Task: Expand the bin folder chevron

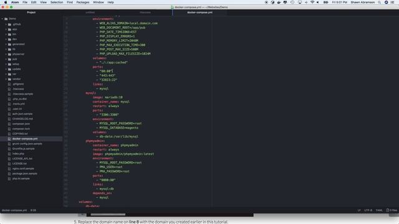Action: coord(6,34)
